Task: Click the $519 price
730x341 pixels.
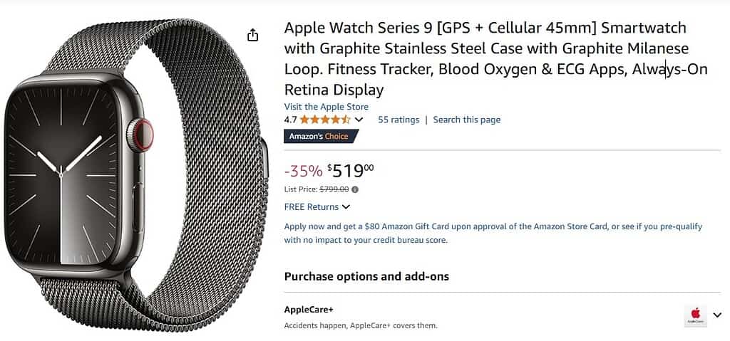Action: 351,170
